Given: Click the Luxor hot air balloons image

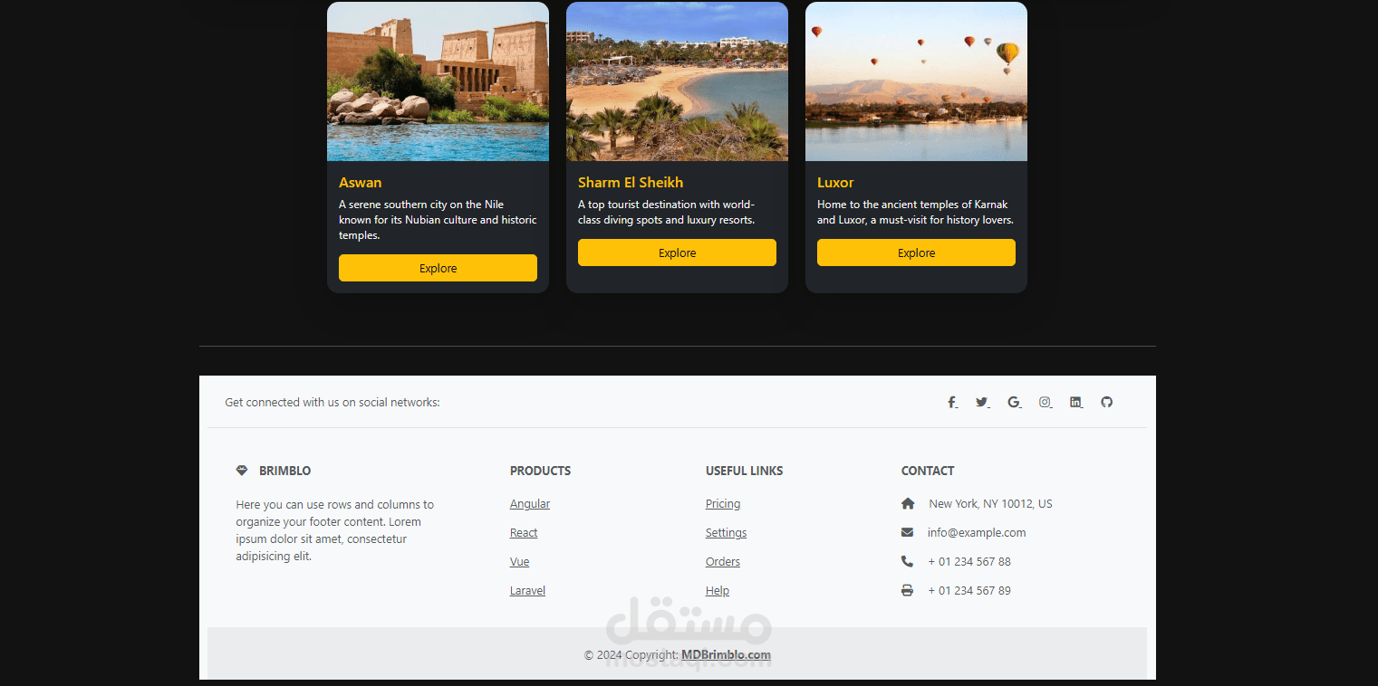Looking at the screenshot, I should pos(916,81).
